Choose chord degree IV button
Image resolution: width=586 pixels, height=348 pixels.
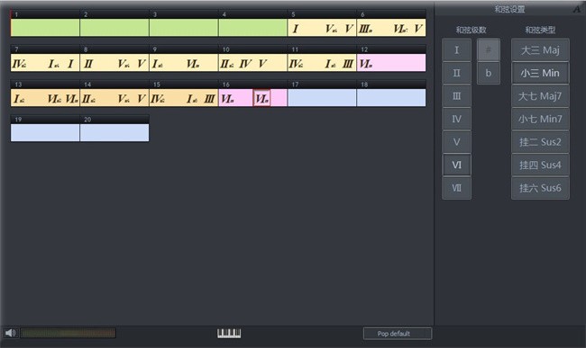click(457, 119)
